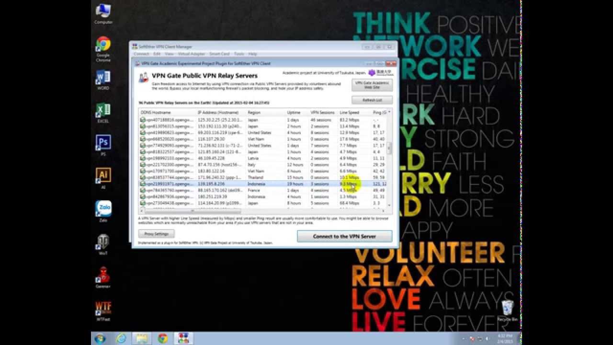Open Proxy Settings
This screenshot has height=345, width=613.
click(x=157, y=234)
